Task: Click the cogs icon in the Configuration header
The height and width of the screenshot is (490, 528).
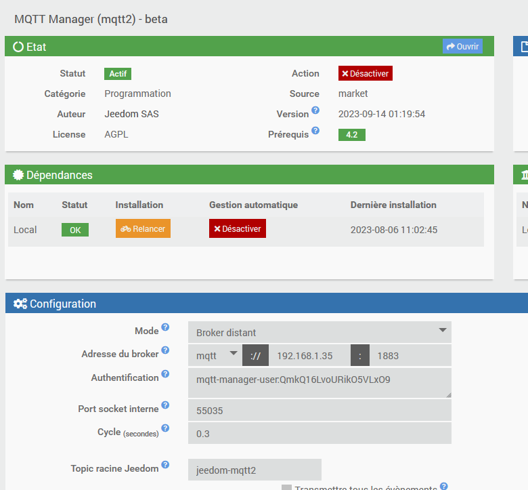Action: (x=20, y=304)
